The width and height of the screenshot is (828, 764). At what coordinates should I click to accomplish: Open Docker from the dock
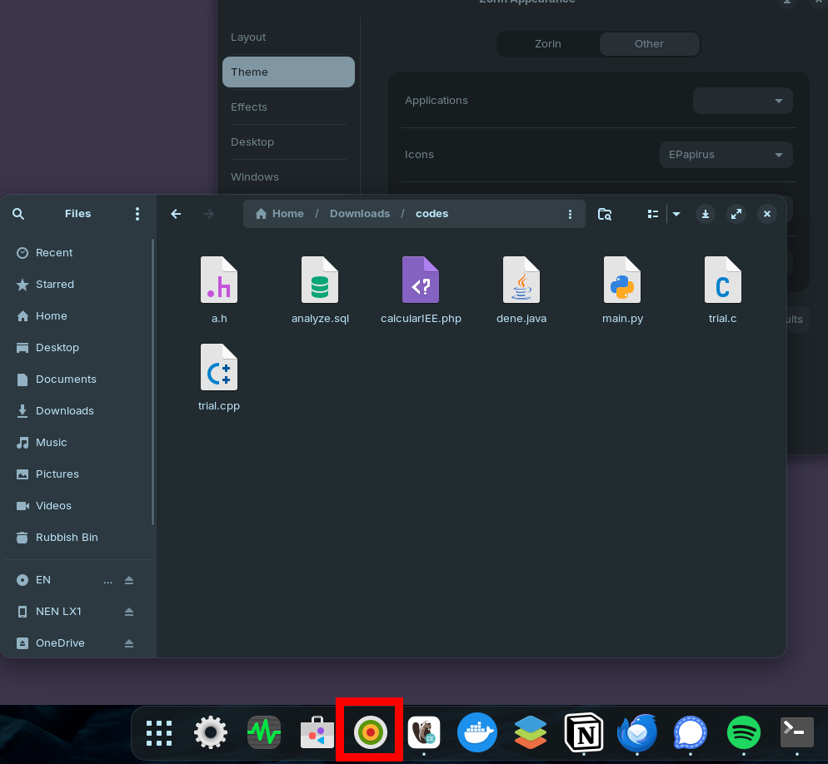(477, 733)
